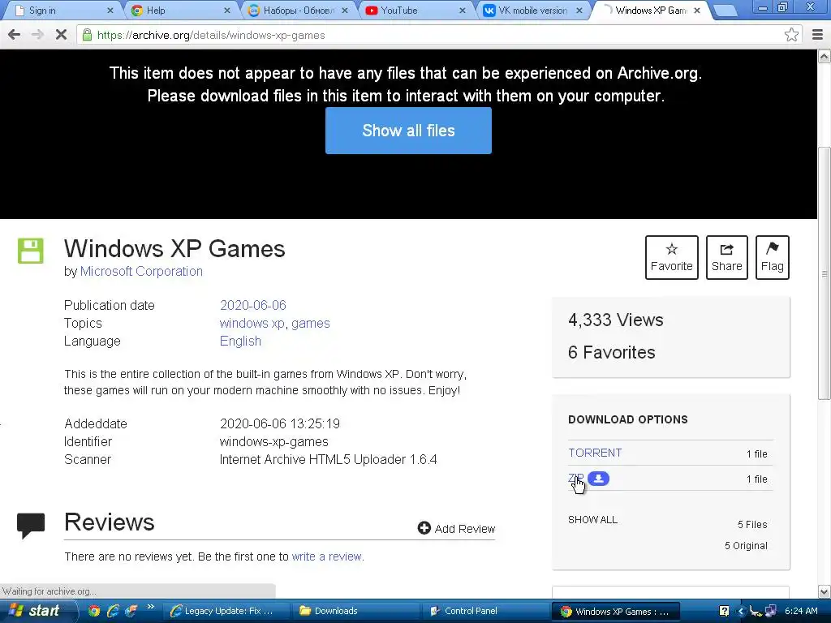Select the Windows XP Games tab
This screenshot has height=623, width=831.
651,10
